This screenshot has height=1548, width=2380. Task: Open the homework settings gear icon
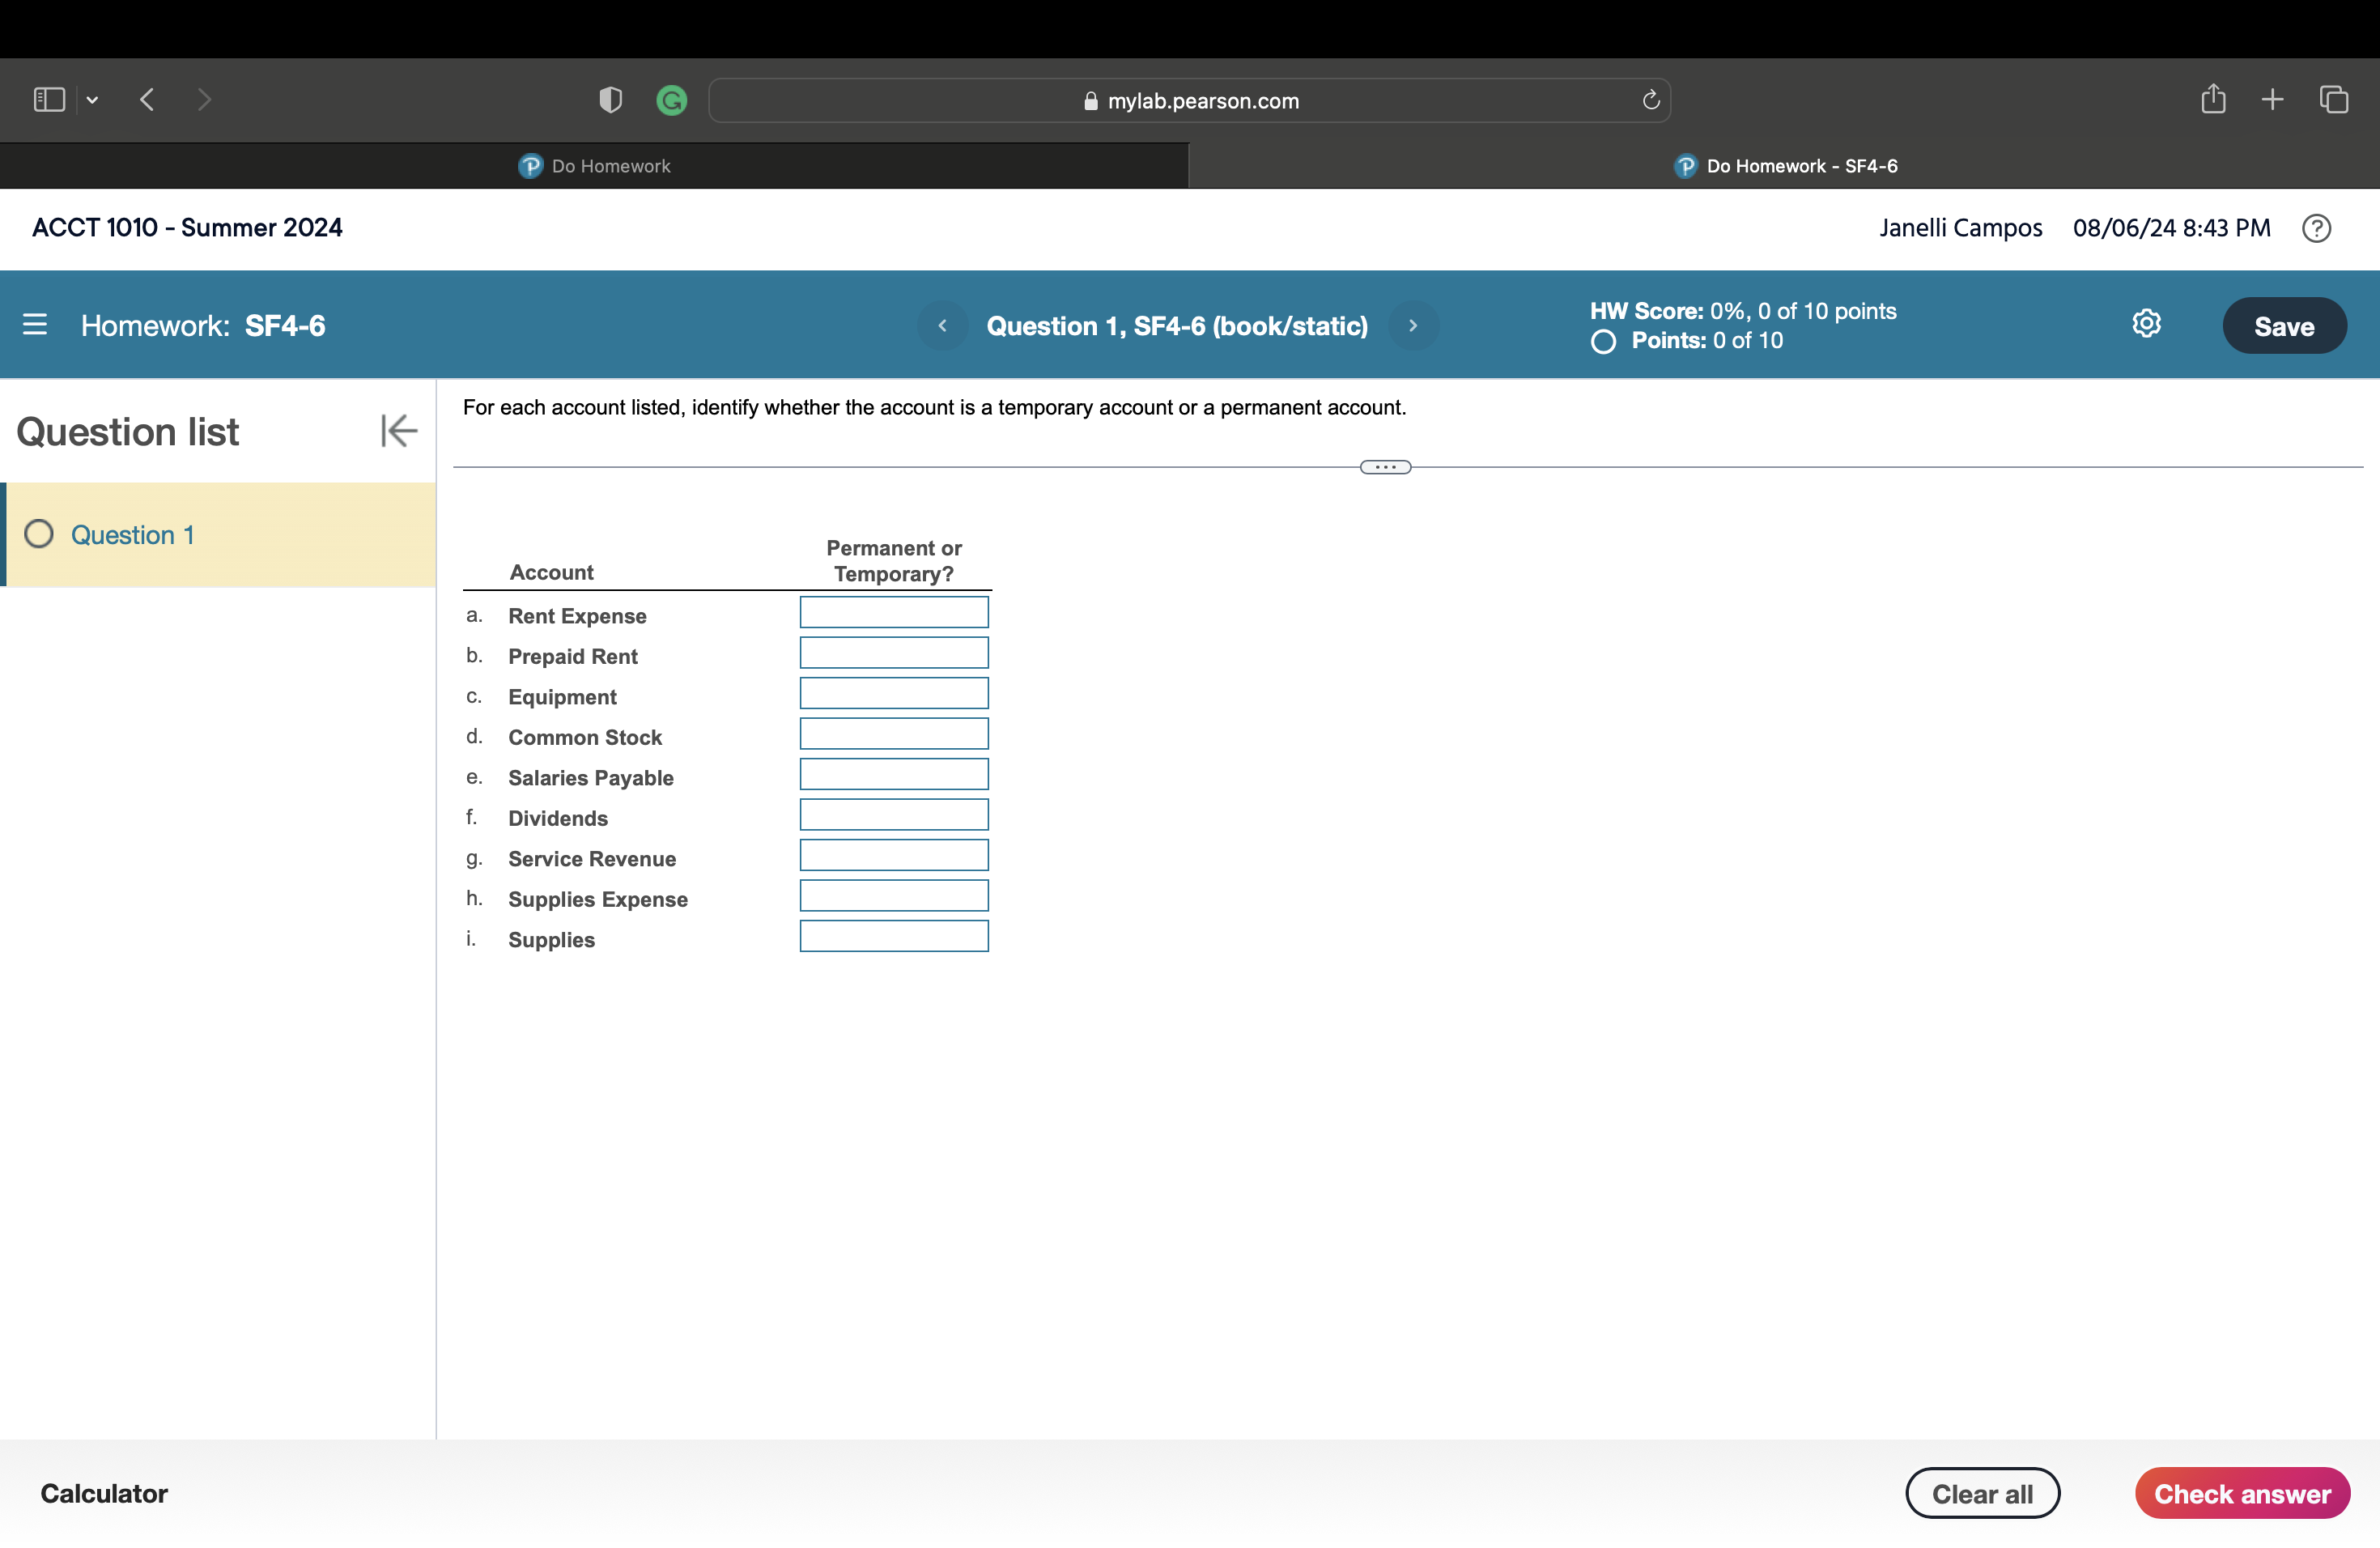coord(2146,324)
